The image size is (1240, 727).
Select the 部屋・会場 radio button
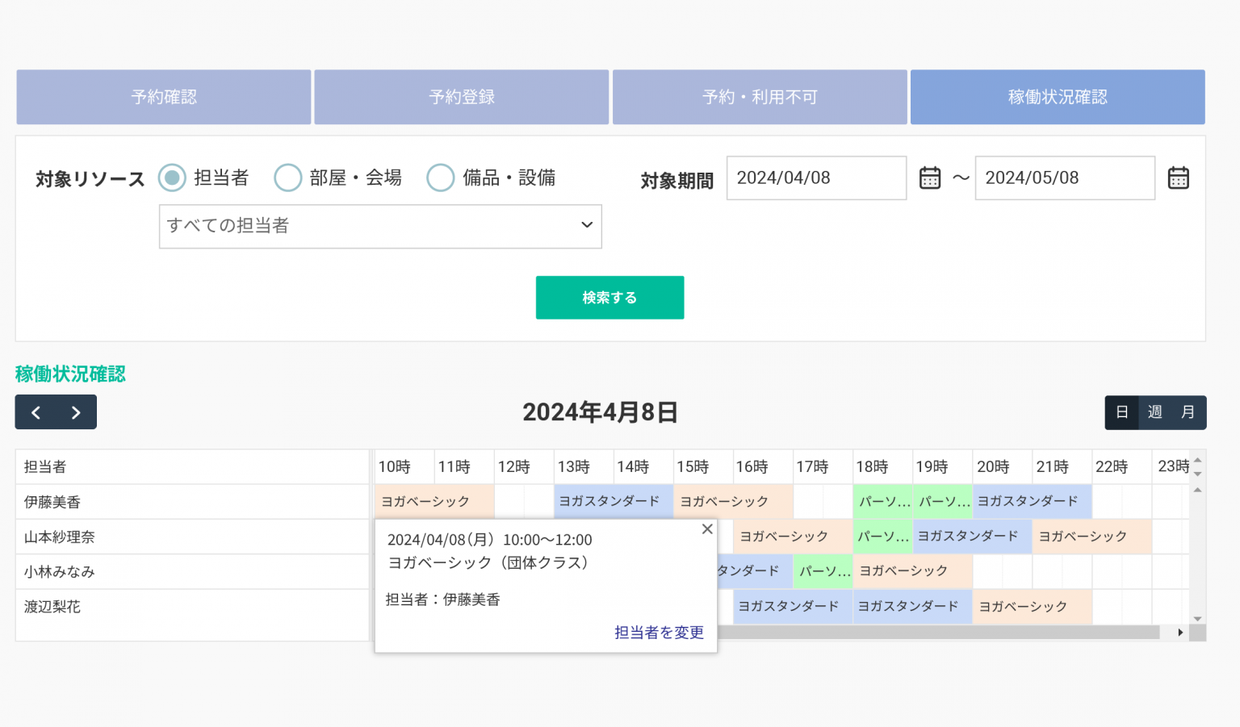[x=287, y=178]
